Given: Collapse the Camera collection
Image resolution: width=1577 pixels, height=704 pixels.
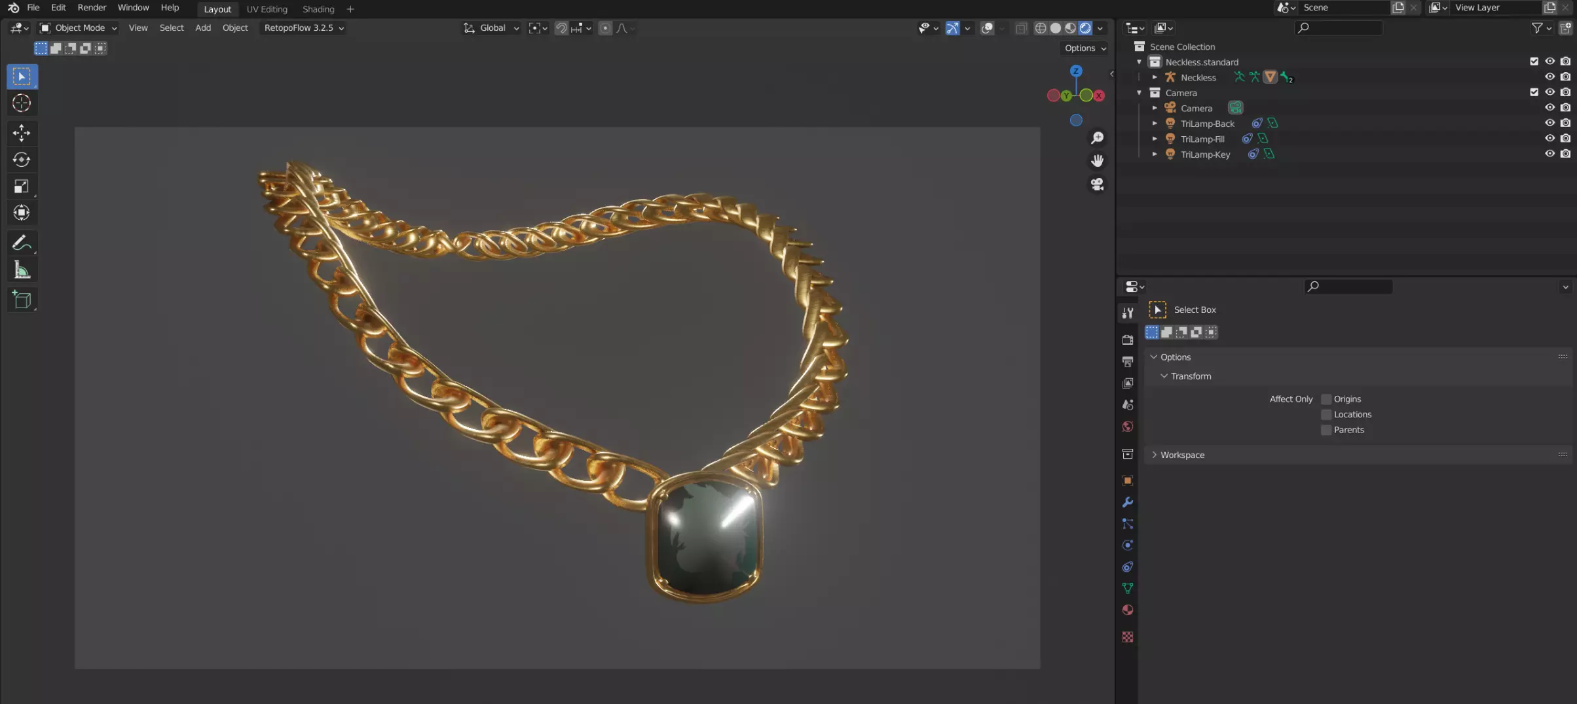Looking at the screenshot, I should click(x=1140, y=92).
